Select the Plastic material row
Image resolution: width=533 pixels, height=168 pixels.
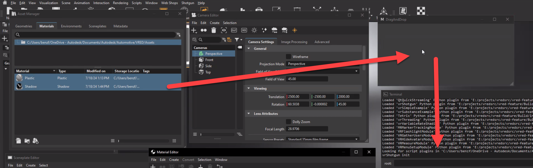(x=98, y=78)
